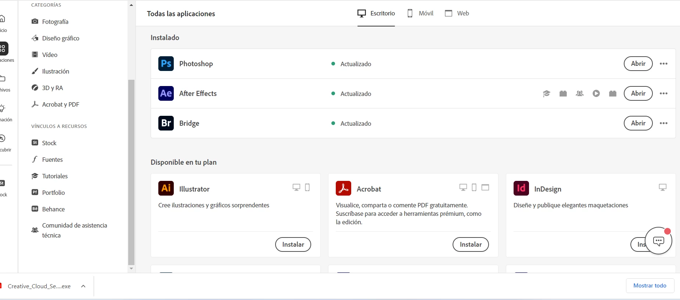680x300 pixels.
Task: Open the chat support bubble
Action: [658, 241]
